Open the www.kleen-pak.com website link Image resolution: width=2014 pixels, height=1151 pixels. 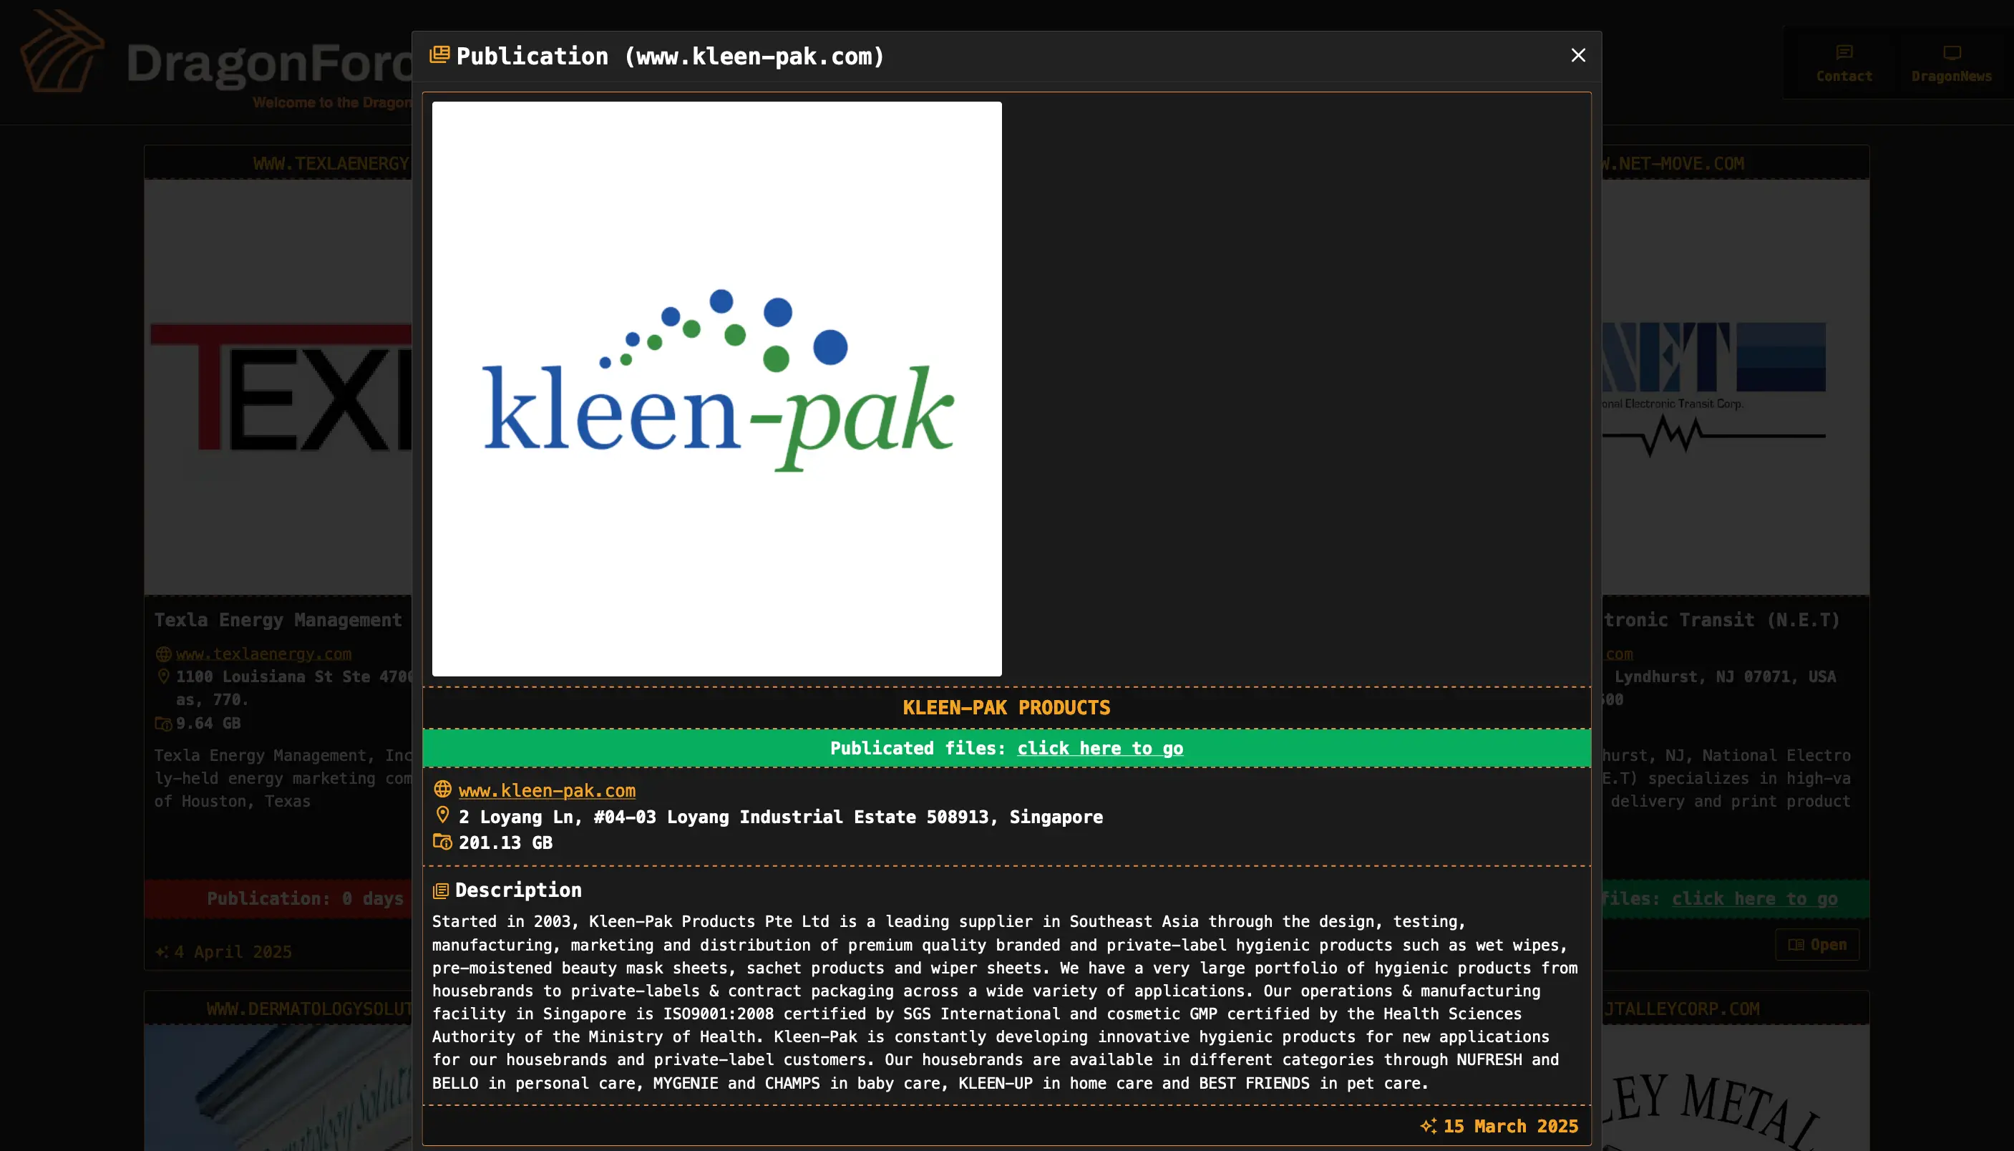547,790
